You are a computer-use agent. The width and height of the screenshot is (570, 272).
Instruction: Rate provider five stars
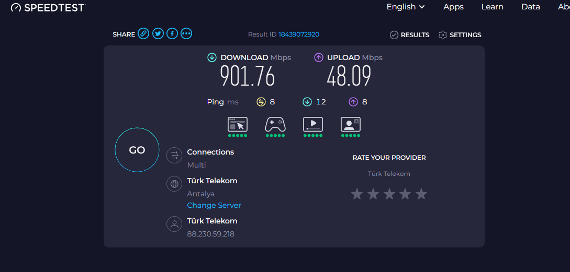[x=421, y=194]
